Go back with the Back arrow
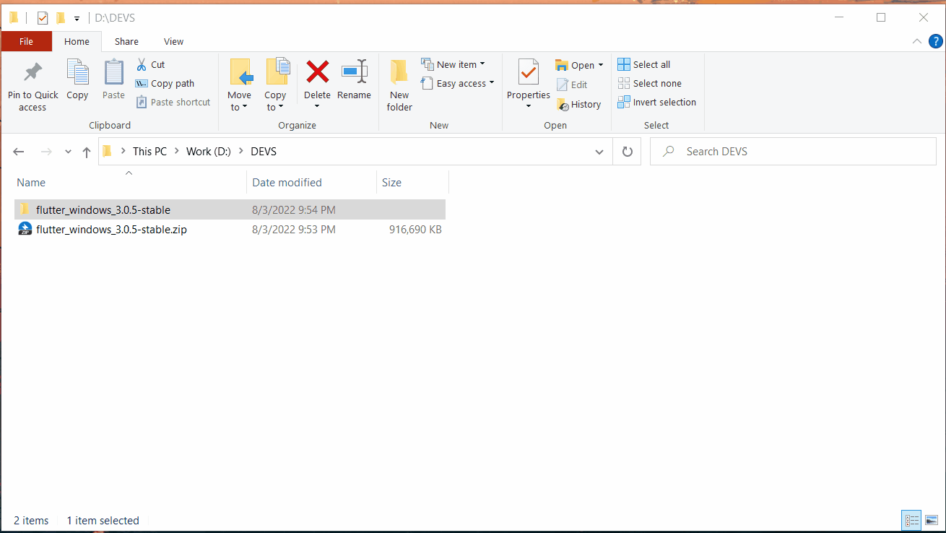Image resolution: width=946 pixels, height=533 pixels. (19, 152)
